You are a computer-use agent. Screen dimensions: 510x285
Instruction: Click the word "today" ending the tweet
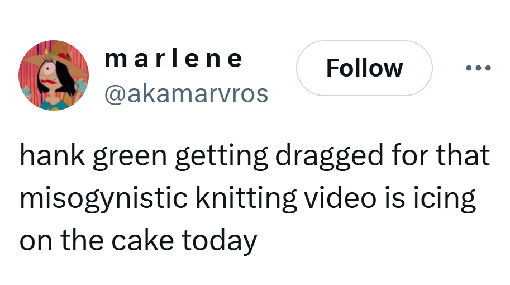222,240
